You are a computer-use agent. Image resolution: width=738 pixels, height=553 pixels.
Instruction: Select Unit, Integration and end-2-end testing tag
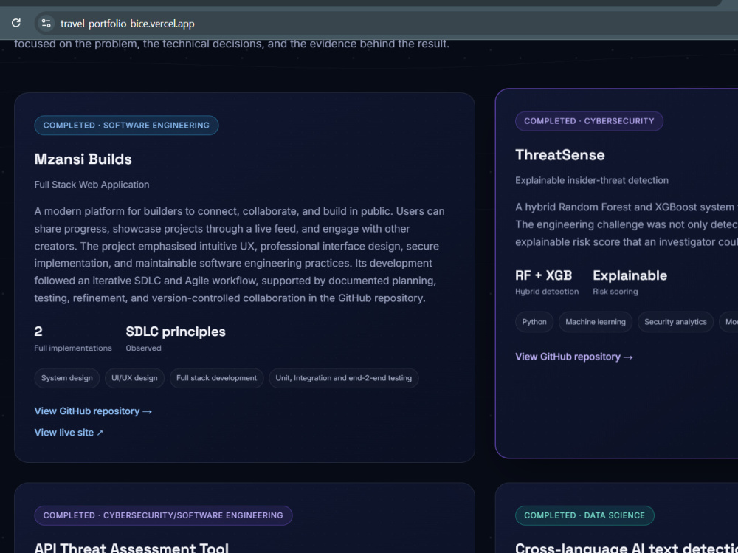344,378
